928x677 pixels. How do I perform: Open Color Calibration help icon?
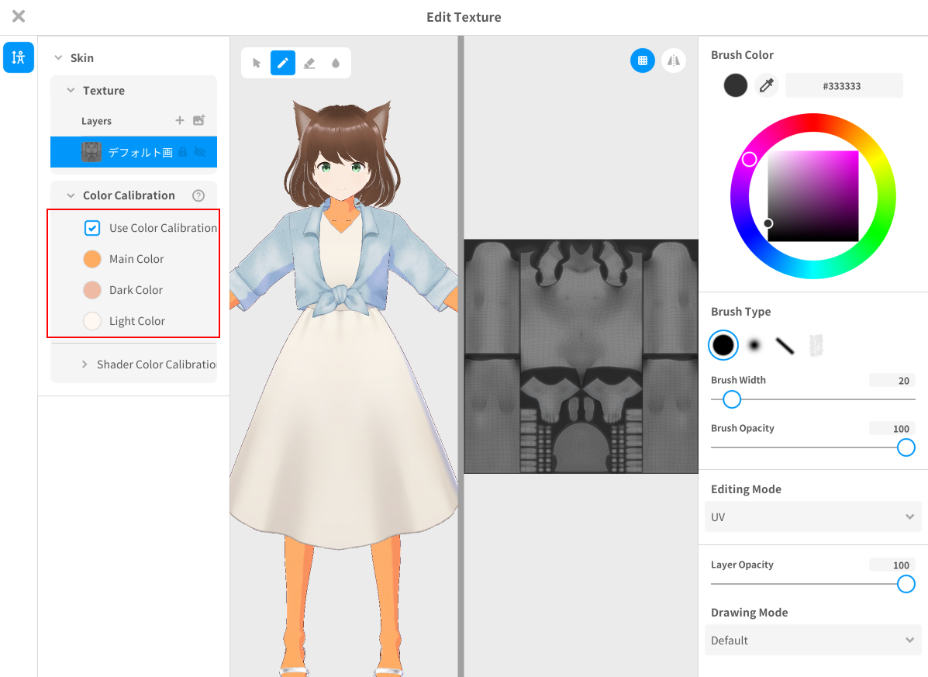tap(198, 195)
